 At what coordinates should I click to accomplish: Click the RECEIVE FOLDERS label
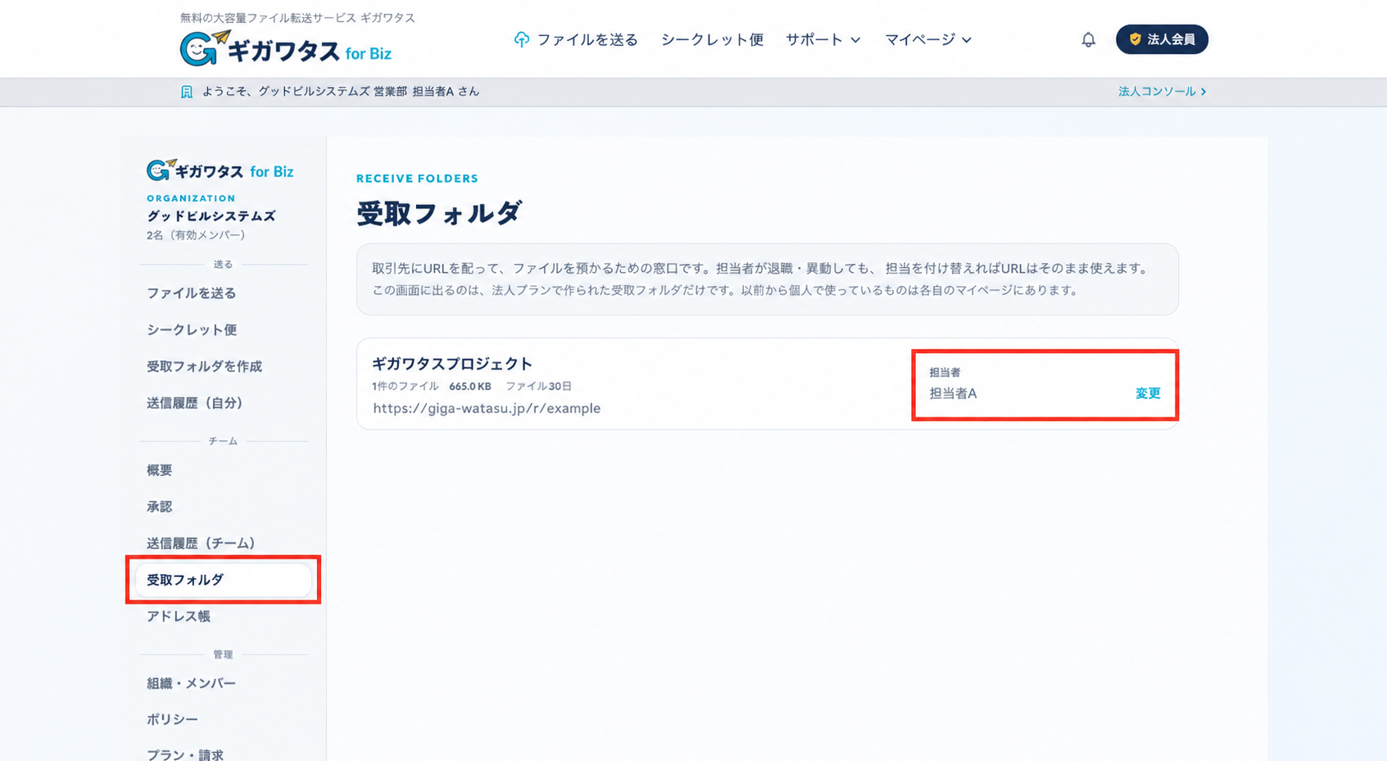(417, 179)
